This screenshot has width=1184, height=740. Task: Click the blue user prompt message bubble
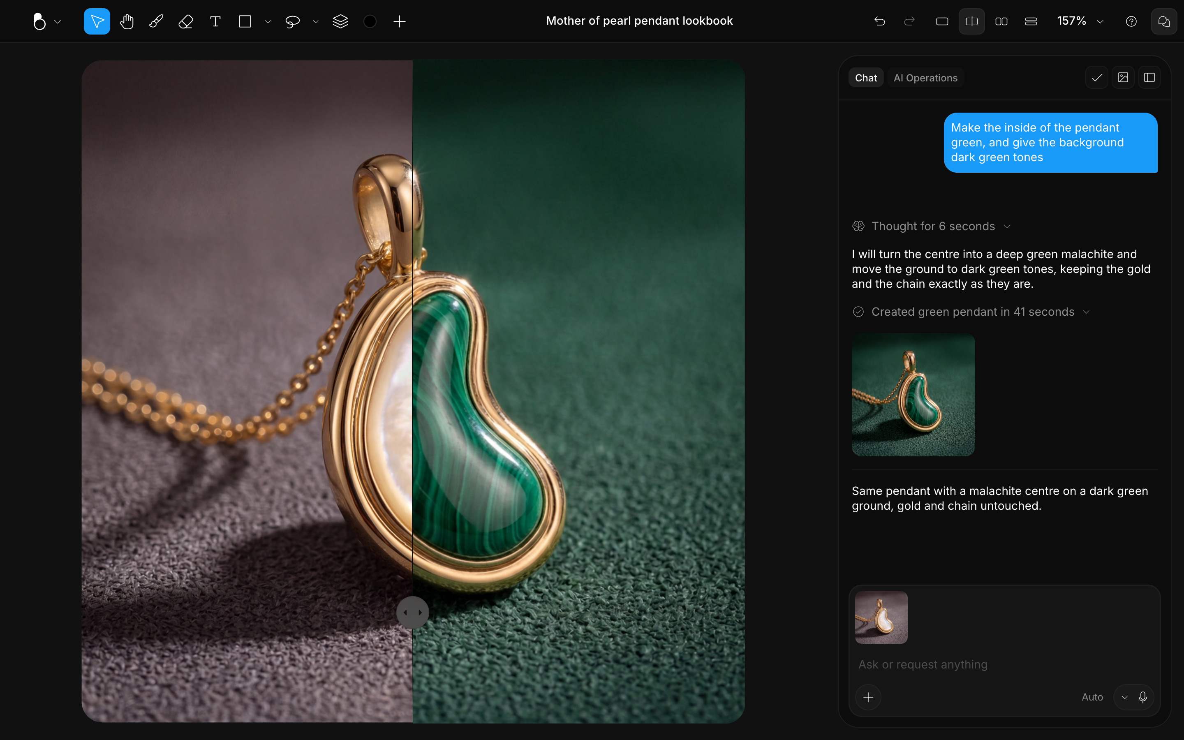coord(1050,142)
